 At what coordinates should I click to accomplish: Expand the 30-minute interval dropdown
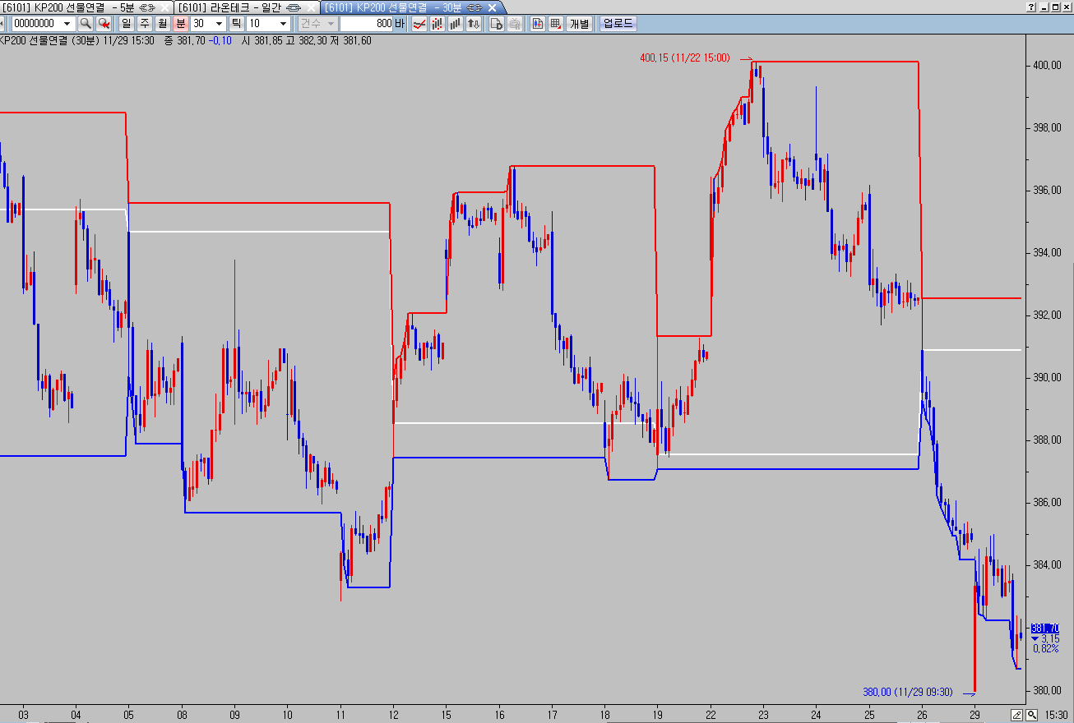pyautogui.click(x=219, y=24)
